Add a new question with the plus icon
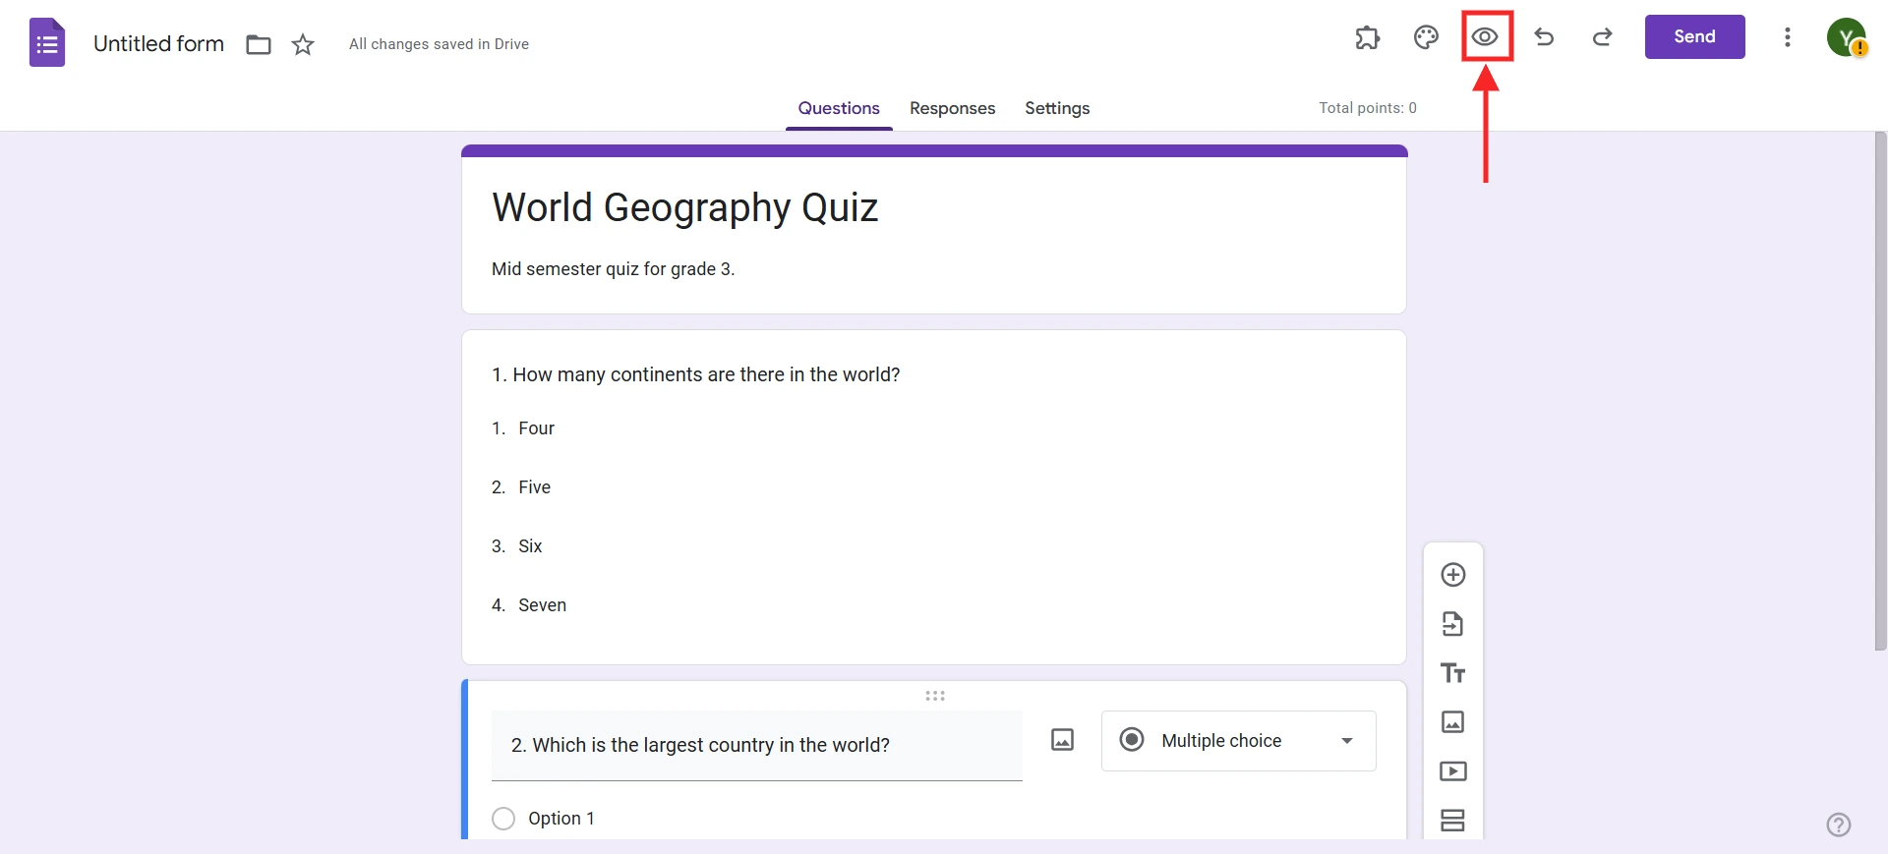Image resolution: width=1888 pixels, height=854 pixels. coord(1453,575)
